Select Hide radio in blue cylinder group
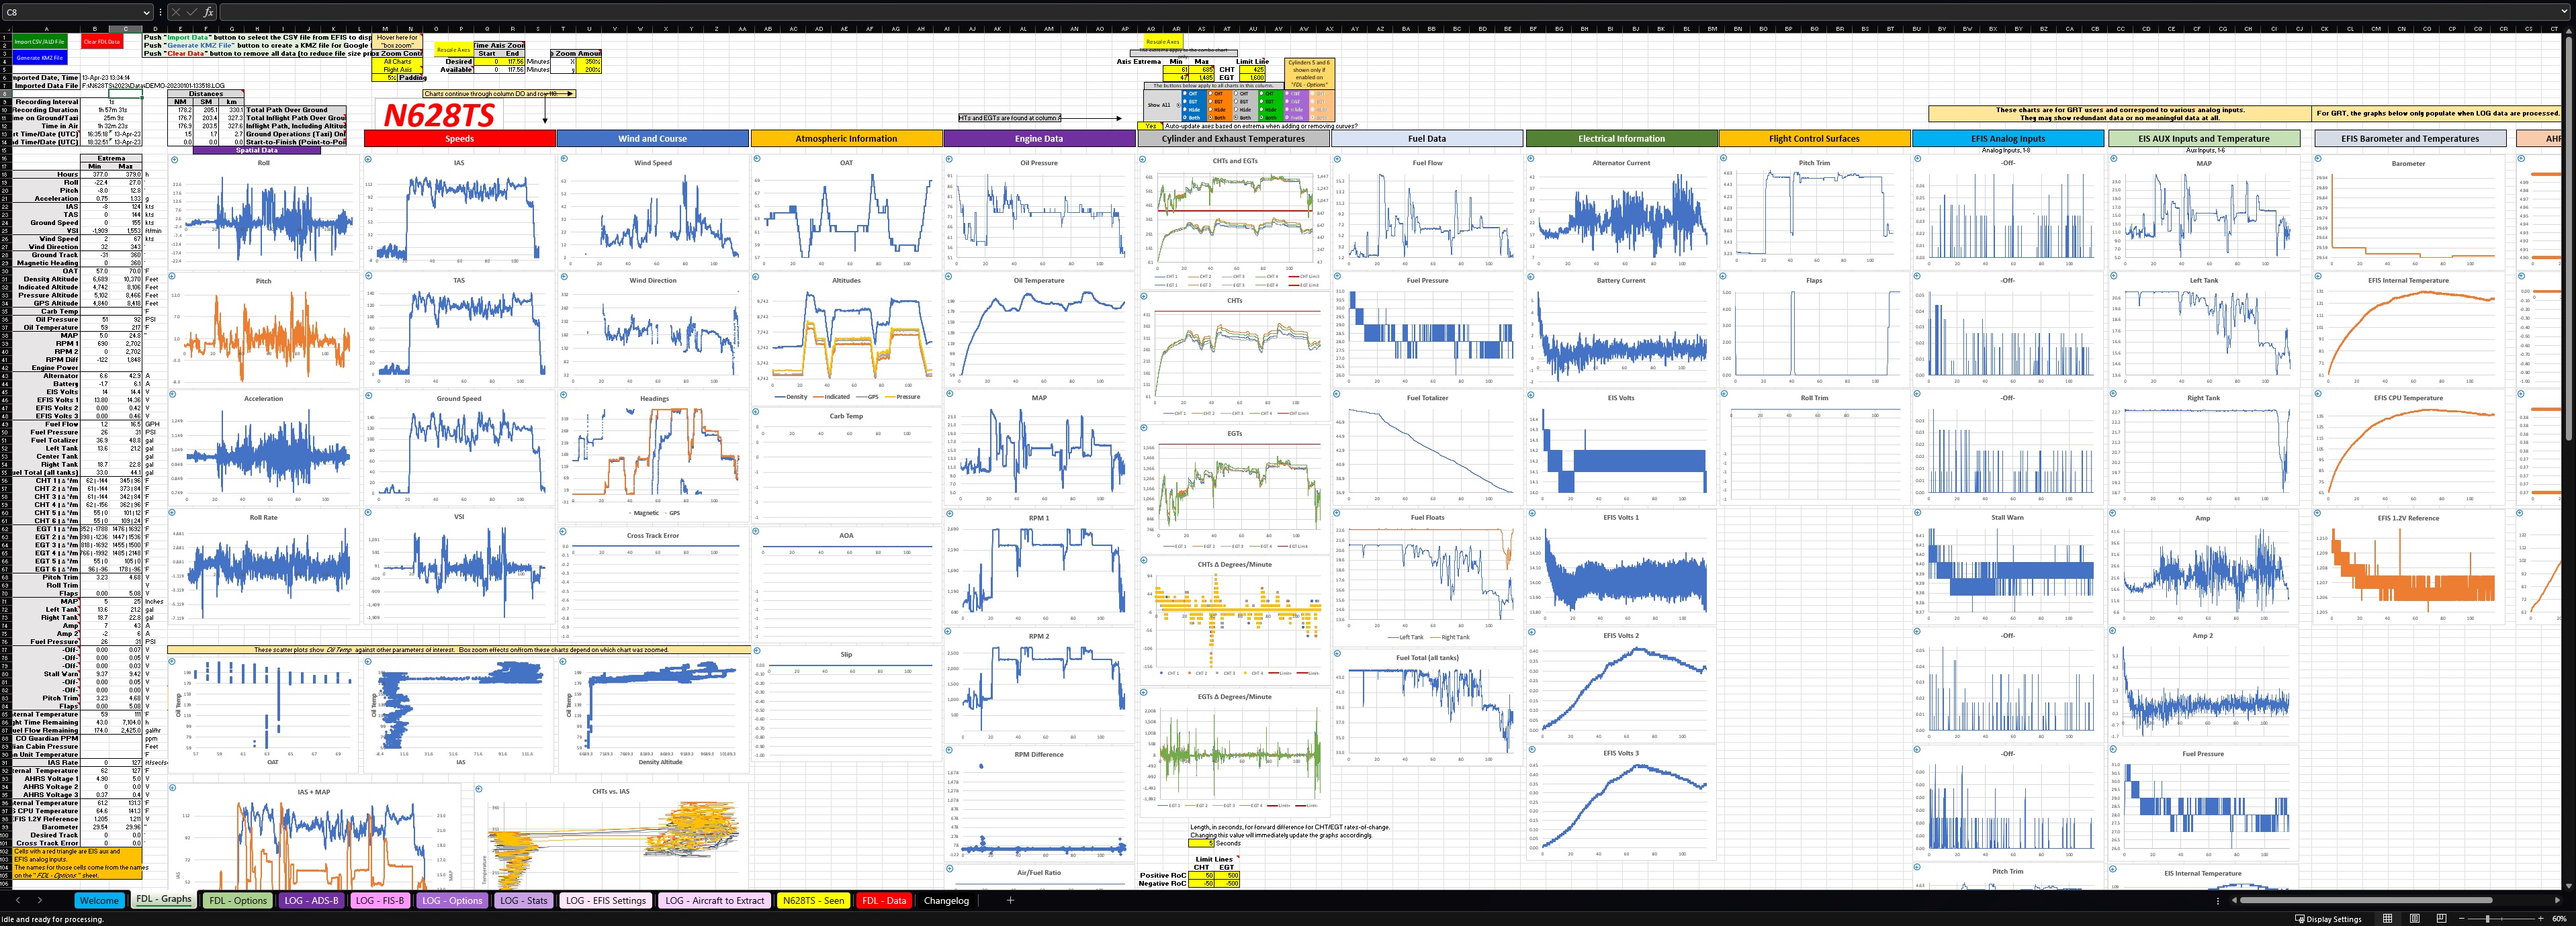Image resolution: width=2576 pixels, height=926 pixels. click(x=1185, y=109)
